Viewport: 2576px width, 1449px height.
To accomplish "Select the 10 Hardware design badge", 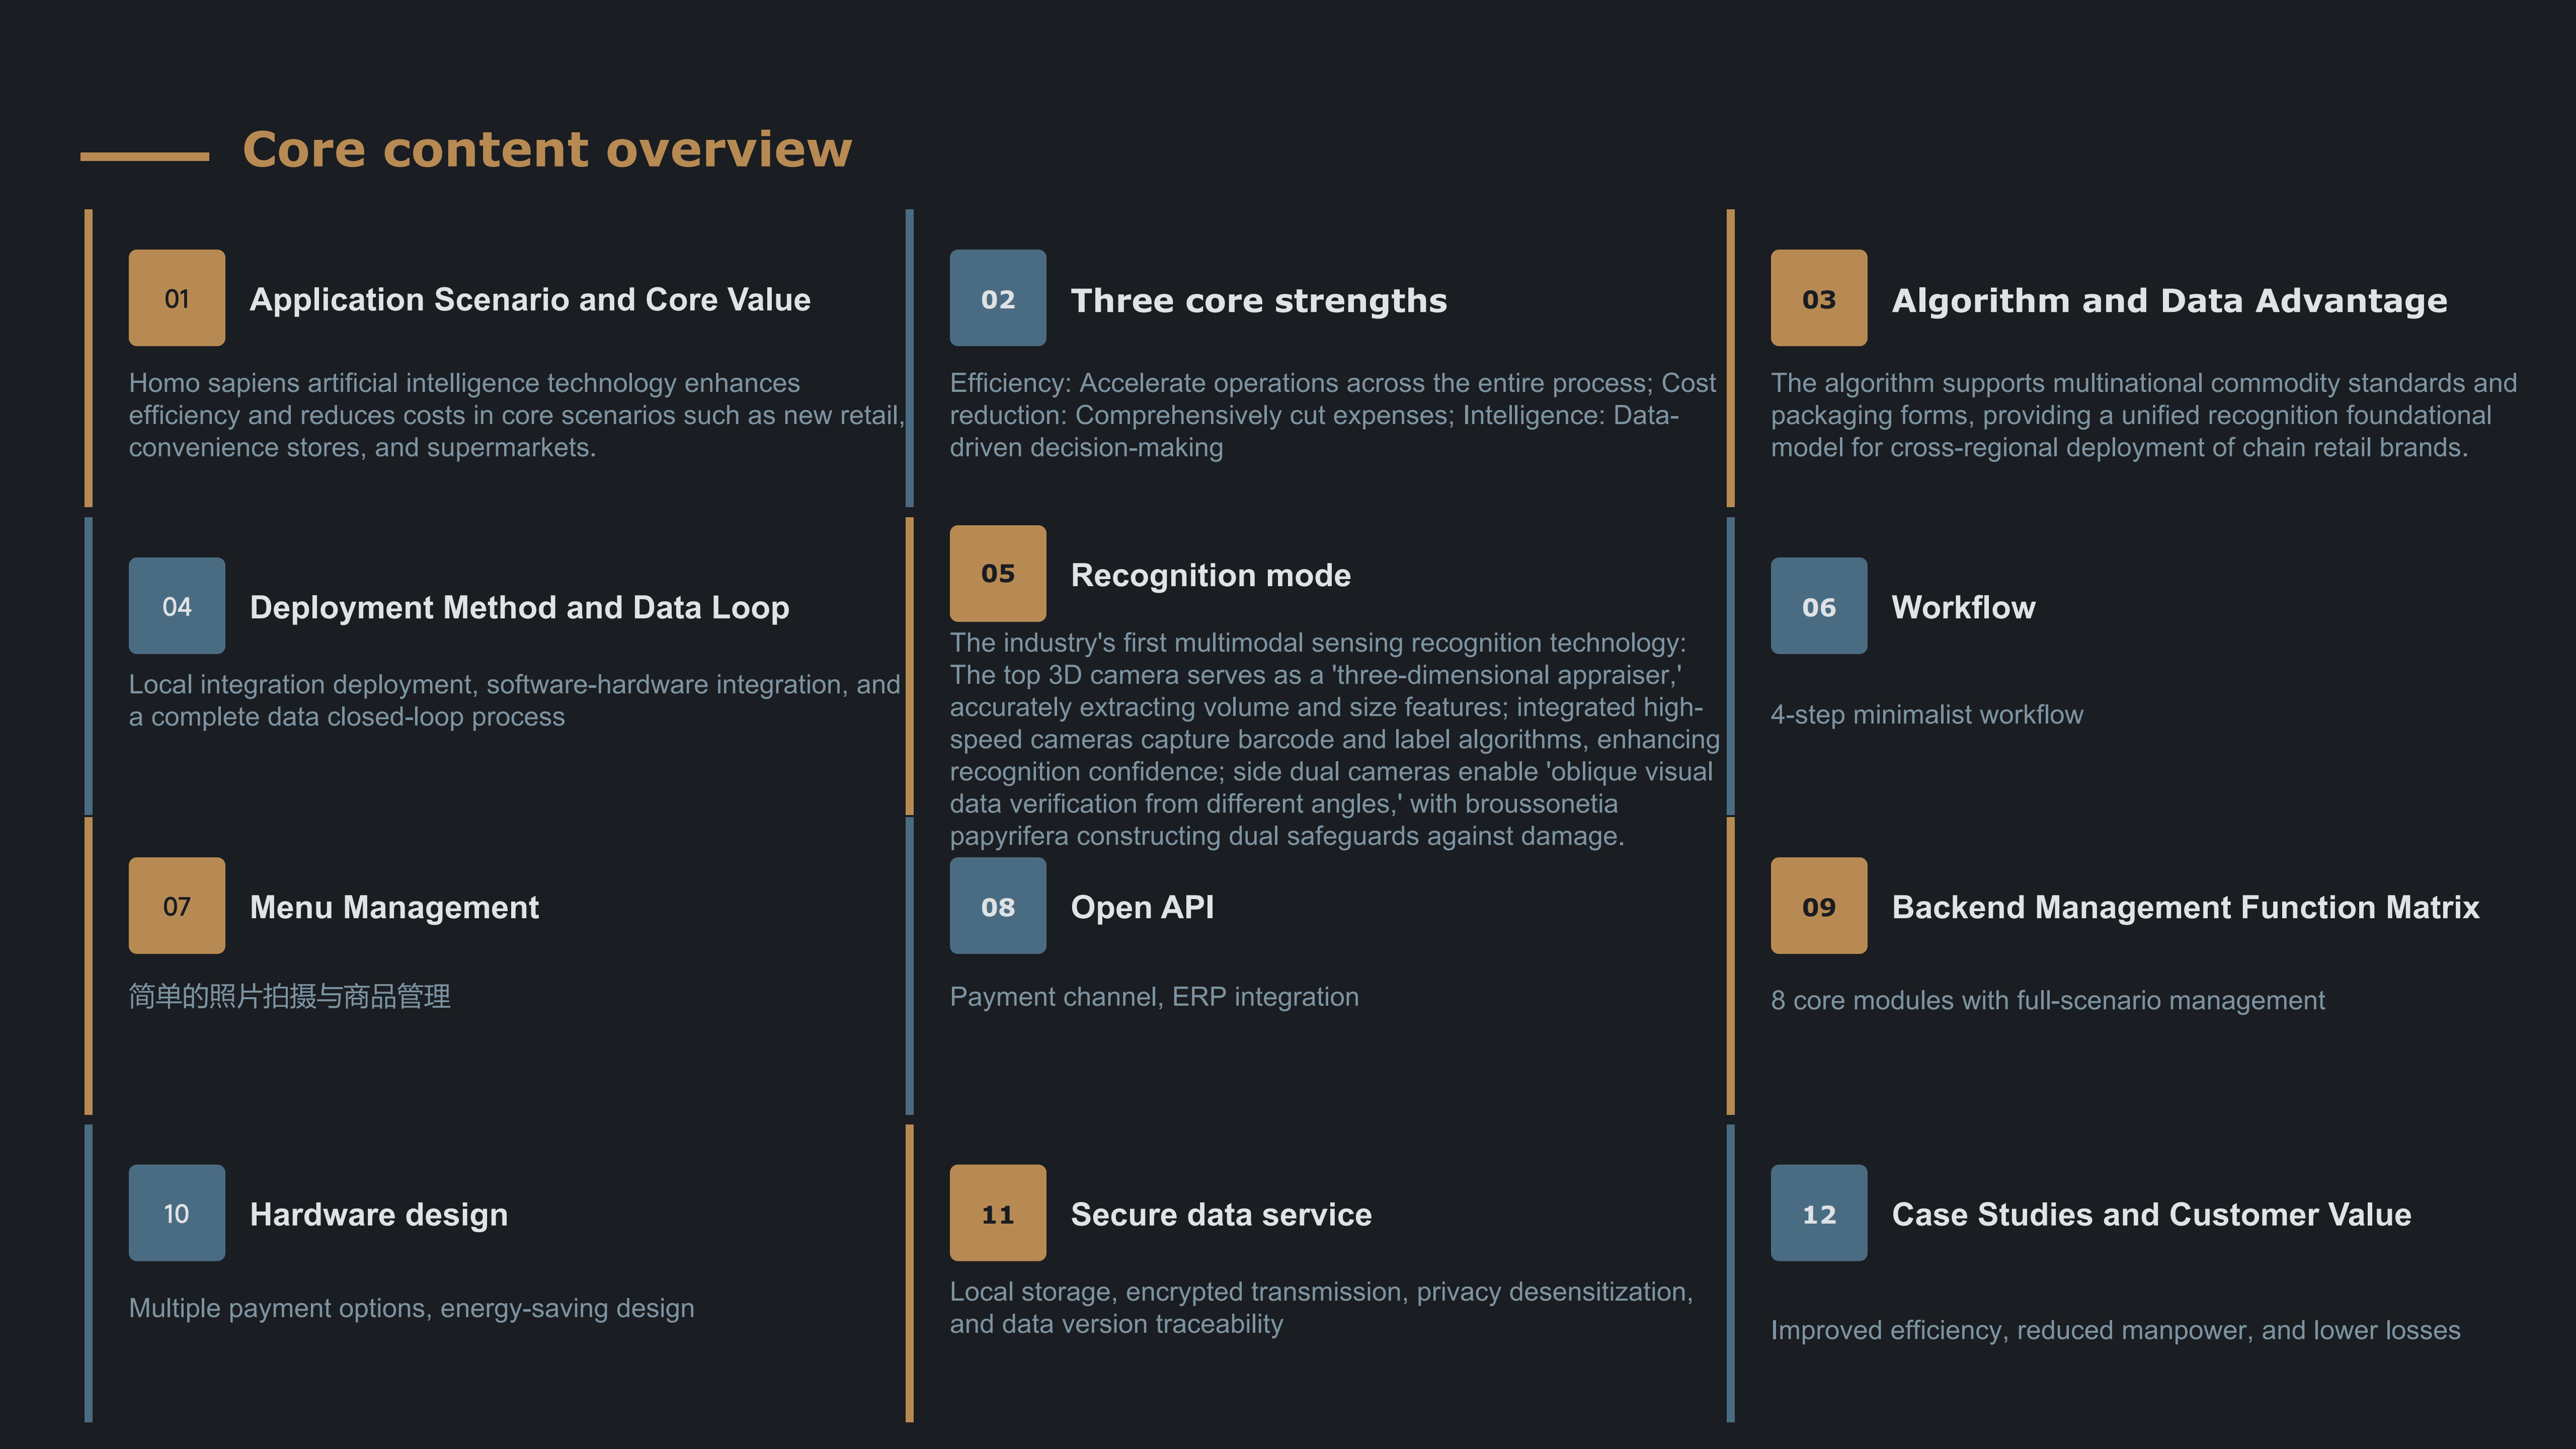I will click(x=177, y=1213).
